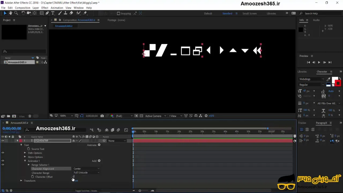Click the Animate menu button on Text
The image size is (343, 193).
[99, 145]
